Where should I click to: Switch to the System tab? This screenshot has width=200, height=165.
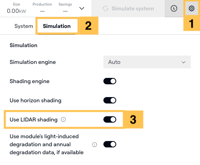pyautogui.click(x=24, y=26)
